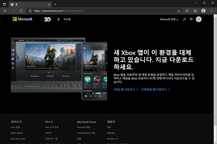217x144 pixels.
Task: Open the browser profile avatar
Action: 203,11
